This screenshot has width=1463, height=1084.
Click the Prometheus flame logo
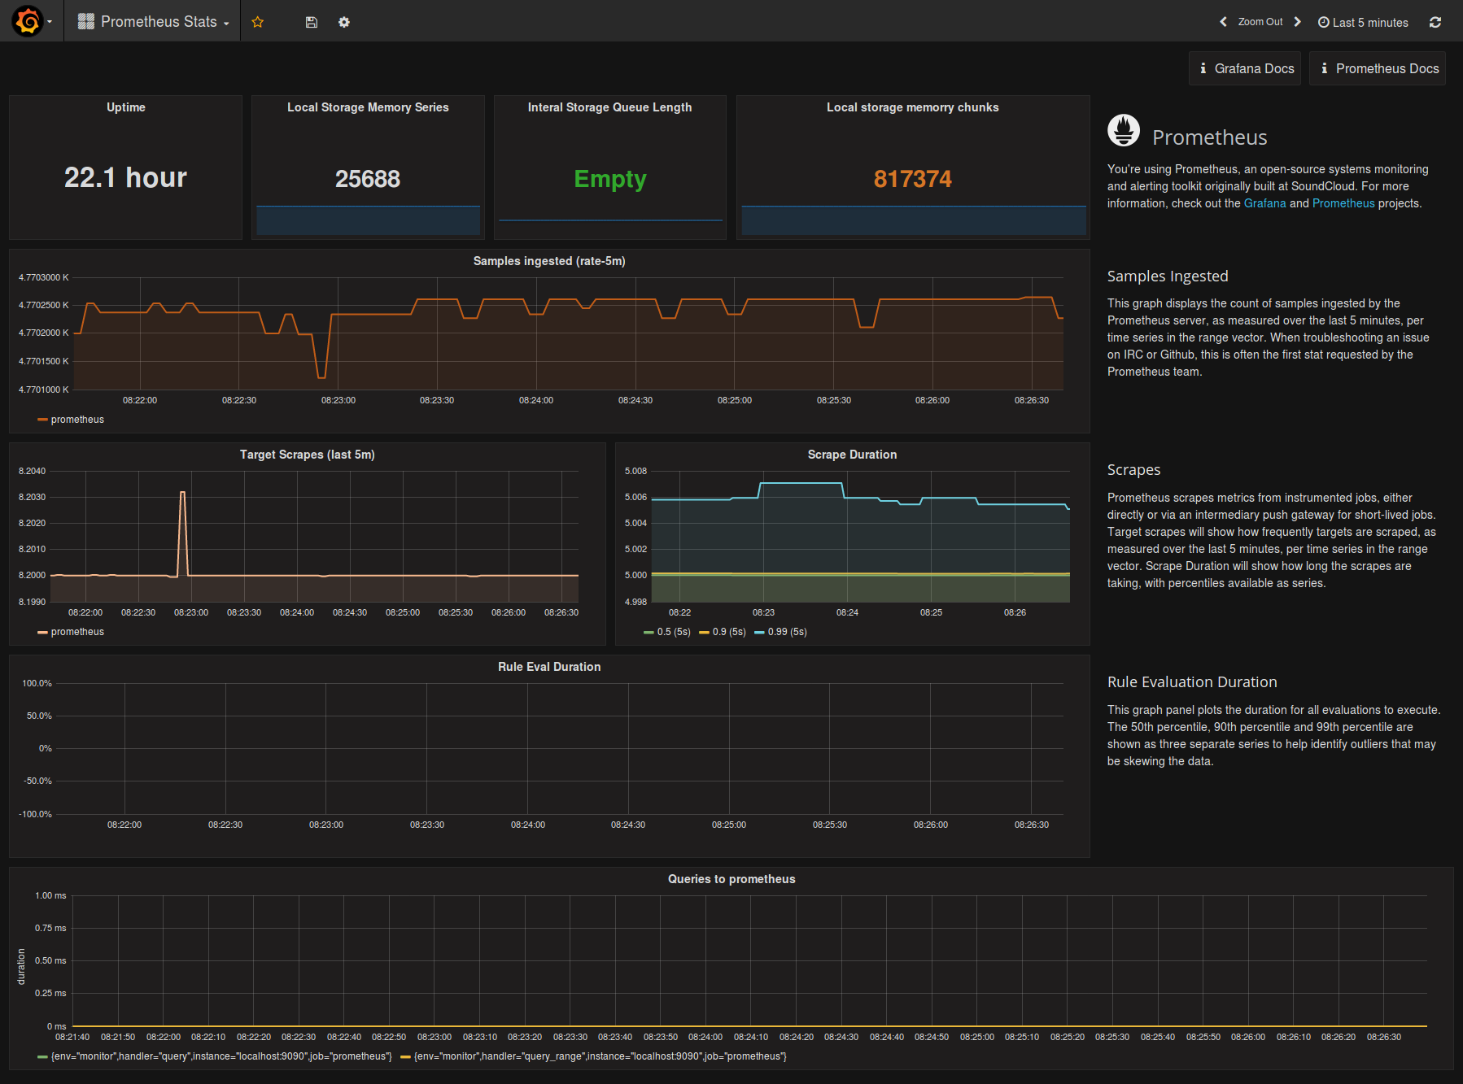coord(1124,130)
